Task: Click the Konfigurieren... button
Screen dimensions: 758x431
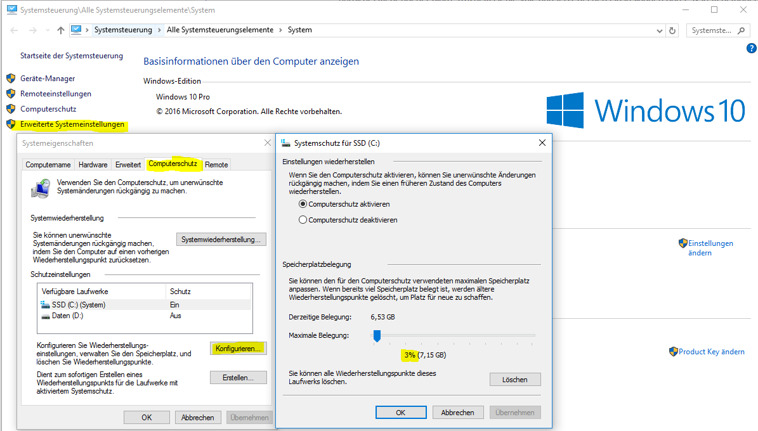Action: point(239,349)
